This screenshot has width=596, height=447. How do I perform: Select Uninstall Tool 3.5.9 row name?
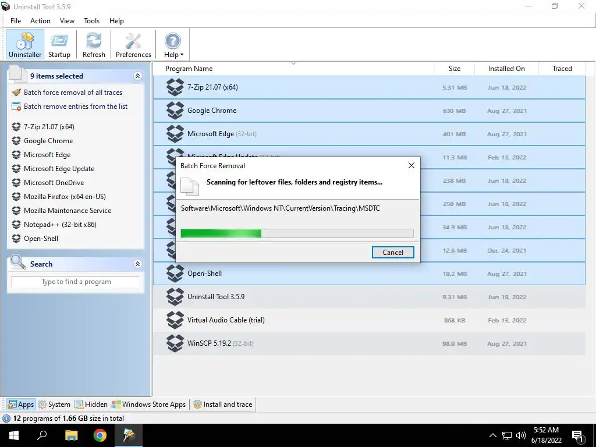pyautogui.click(x=216, y=297)
